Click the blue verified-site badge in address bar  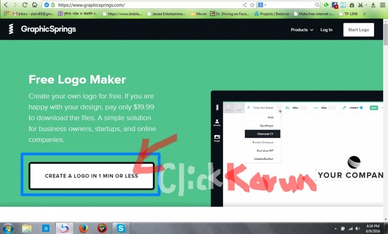click(47, 4)
